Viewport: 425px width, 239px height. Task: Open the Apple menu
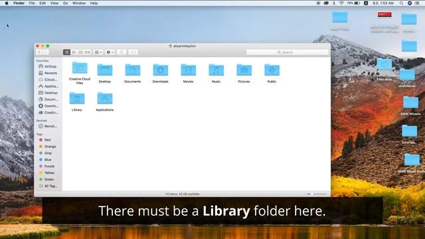click(7, 3)
